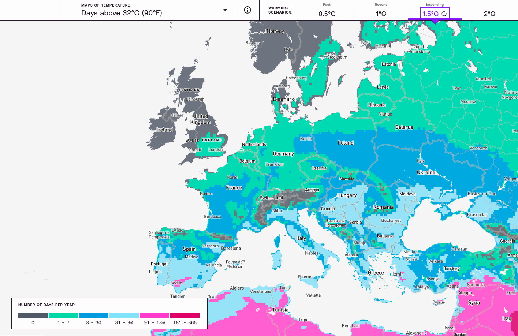This screenshot has width=518, height=336.
Task: Click the gray 0 days legend swatch
Action: pos(33,316)
